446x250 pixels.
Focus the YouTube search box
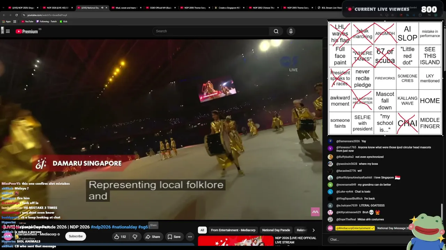211,31
